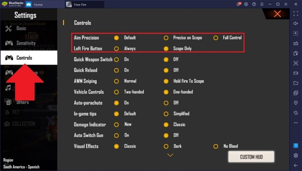Choose Dark for Visual Effects

click(166, 146)
